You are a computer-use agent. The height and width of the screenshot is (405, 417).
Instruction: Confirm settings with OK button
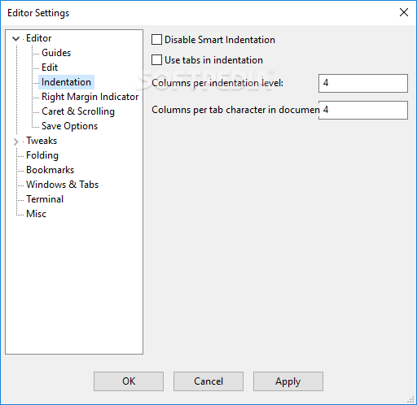(129, 381)
